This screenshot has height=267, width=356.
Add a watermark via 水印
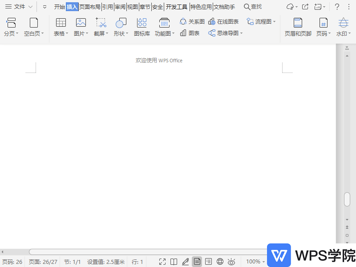[343, 26]
